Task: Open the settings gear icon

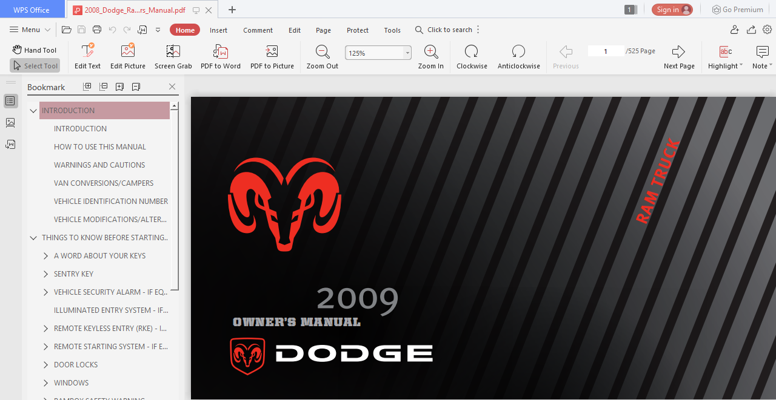Action: [x=767, y=30]
